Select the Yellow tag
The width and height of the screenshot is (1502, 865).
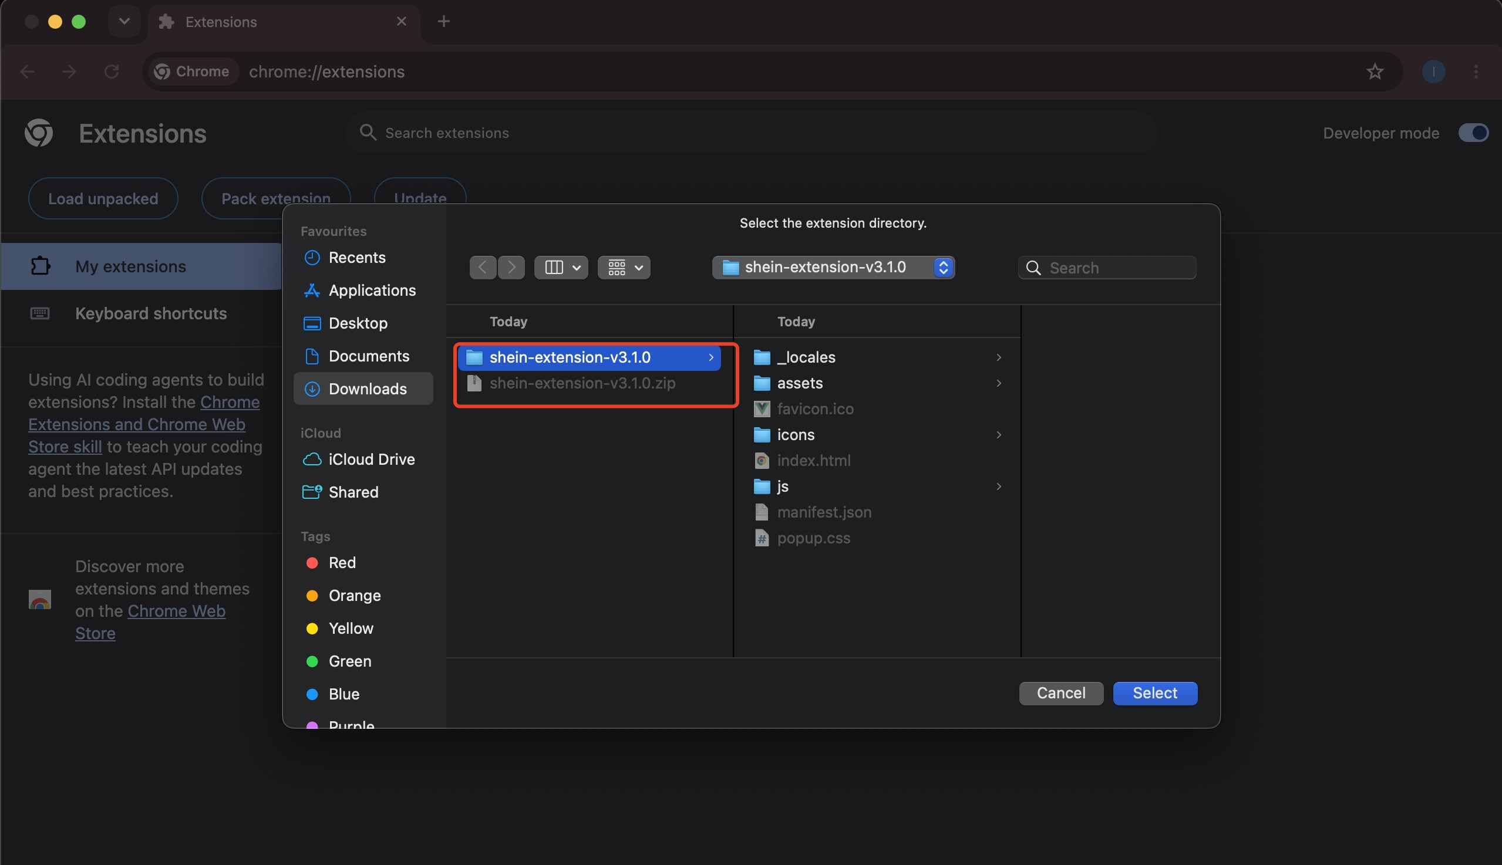click(363, 628)
